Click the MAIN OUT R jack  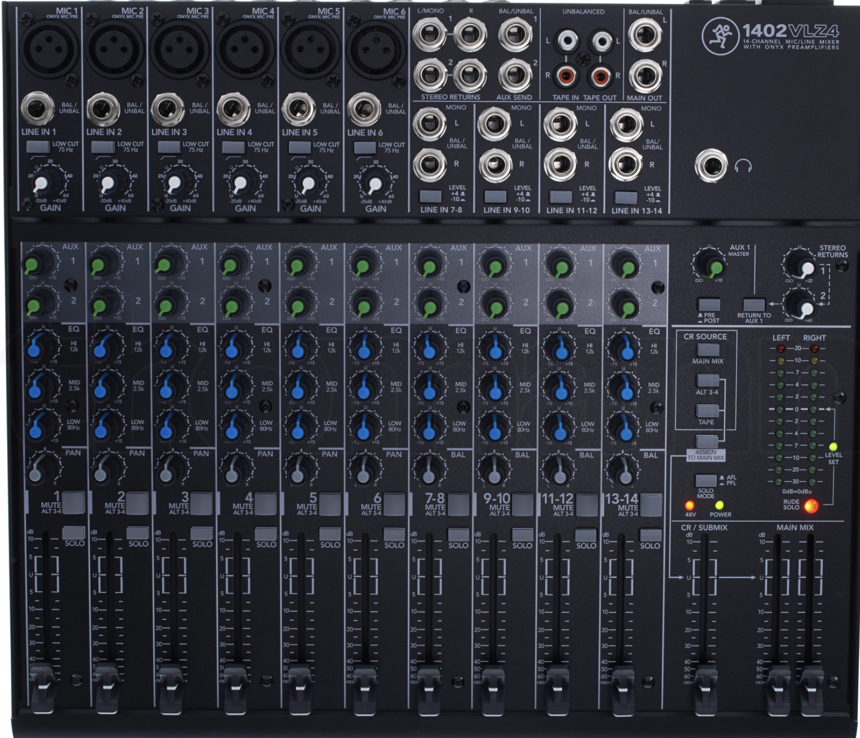click(x=644, y=75)
